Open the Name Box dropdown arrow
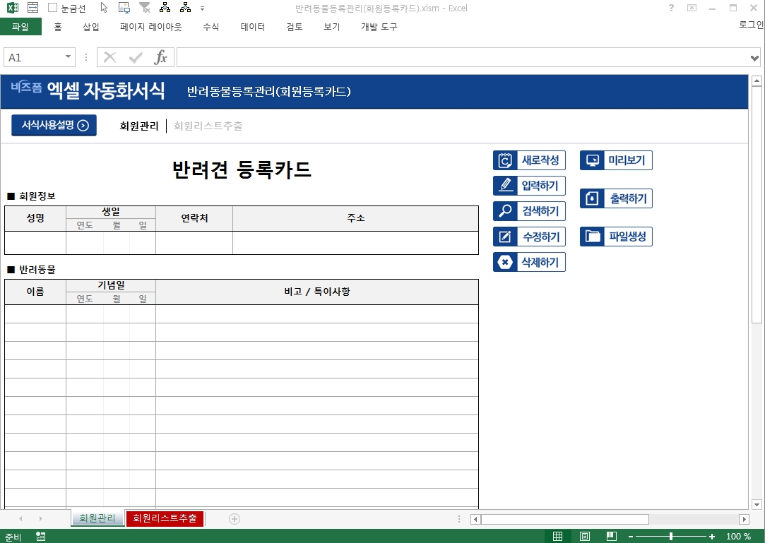This screenshot has height=543, width=765. pyautogui.click(x=68, y=57)
